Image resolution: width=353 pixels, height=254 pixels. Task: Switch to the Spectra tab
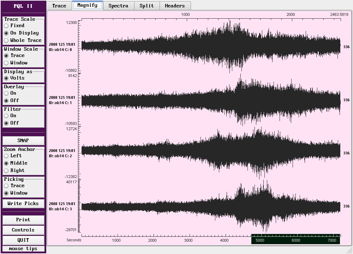118,6
